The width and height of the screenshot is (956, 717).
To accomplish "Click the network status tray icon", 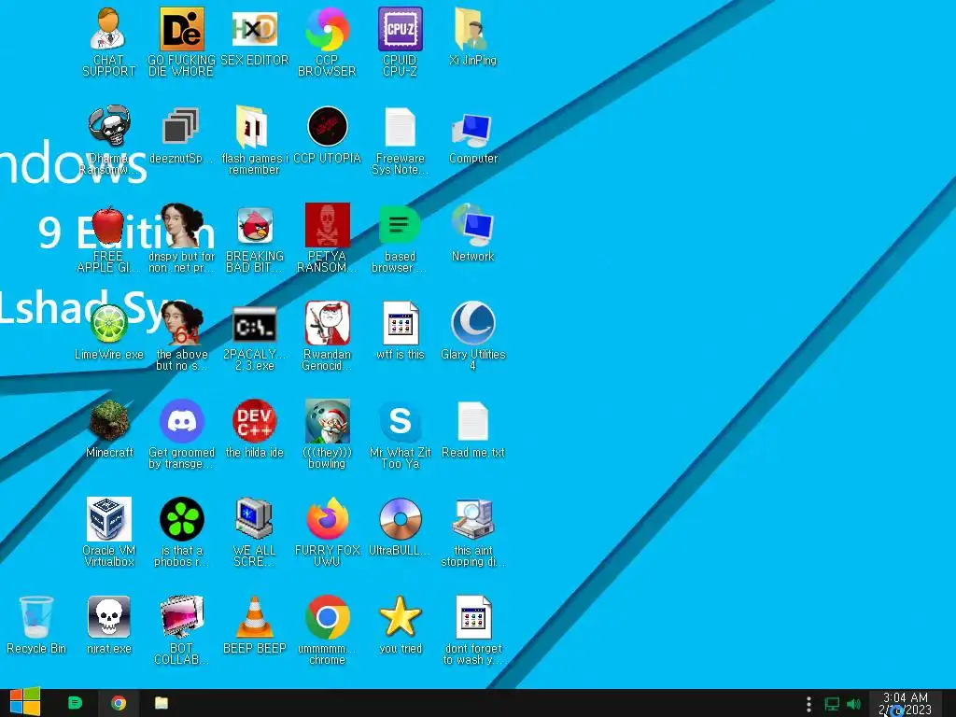I will point(832,704).
